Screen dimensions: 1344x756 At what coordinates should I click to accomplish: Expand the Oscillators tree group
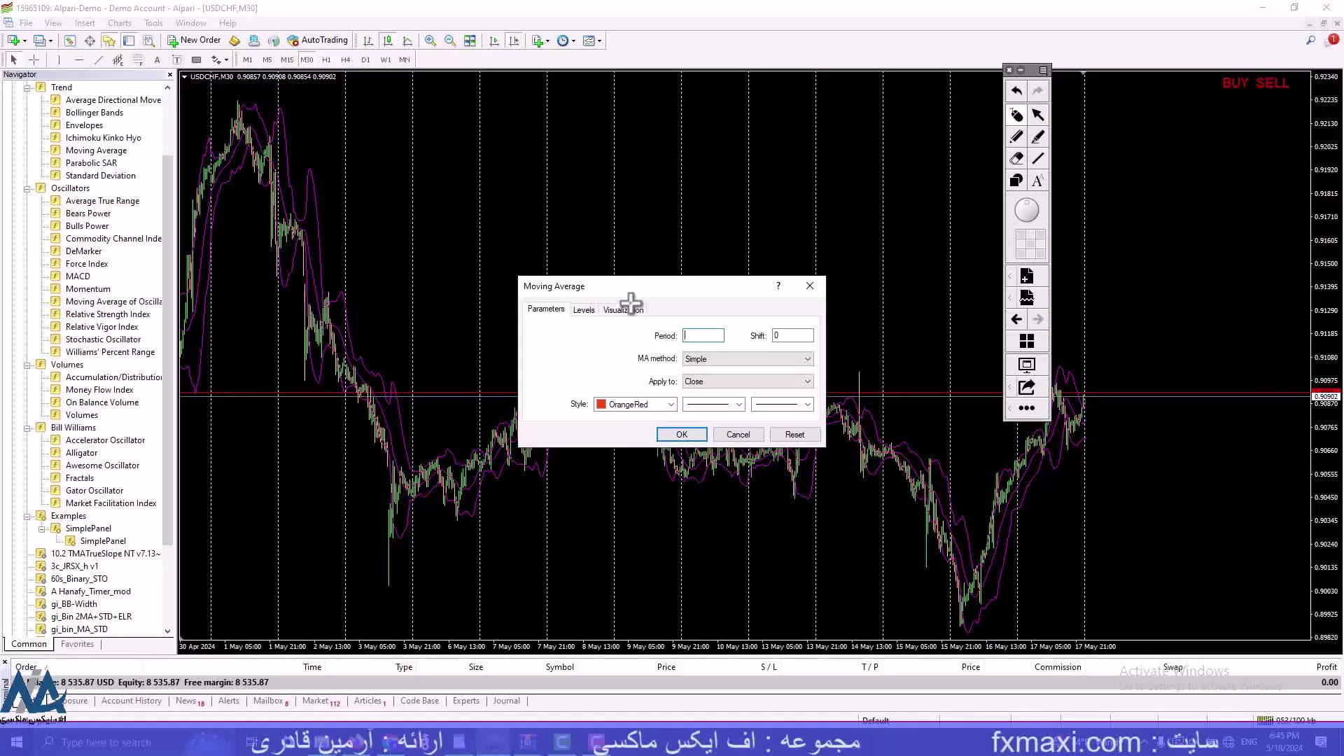tap(27, 188)
